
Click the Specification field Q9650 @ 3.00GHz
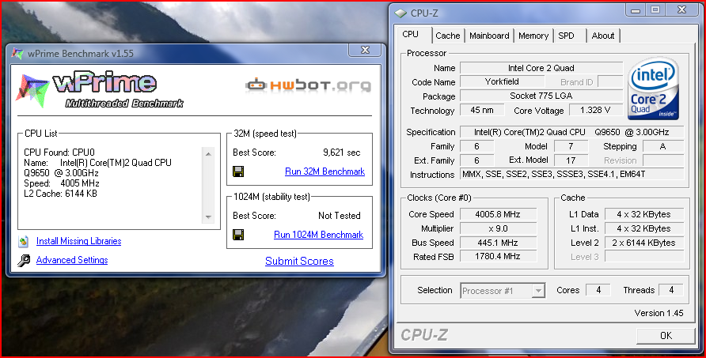pyautogui.click(x=571, y=132)
